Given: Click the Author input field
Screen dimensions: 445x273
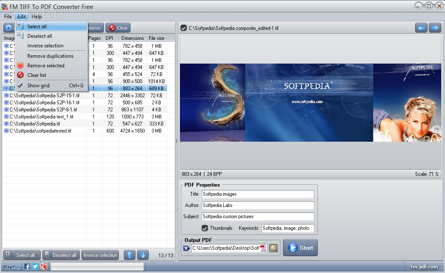Looking at the screenshot, I should pyautogui.click(x=258, y=205).
